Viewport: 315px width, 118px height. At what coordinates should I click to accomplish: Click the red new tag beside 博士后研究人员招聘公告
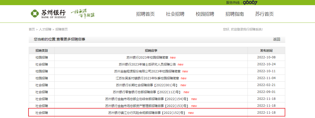[x=181, y=65]
